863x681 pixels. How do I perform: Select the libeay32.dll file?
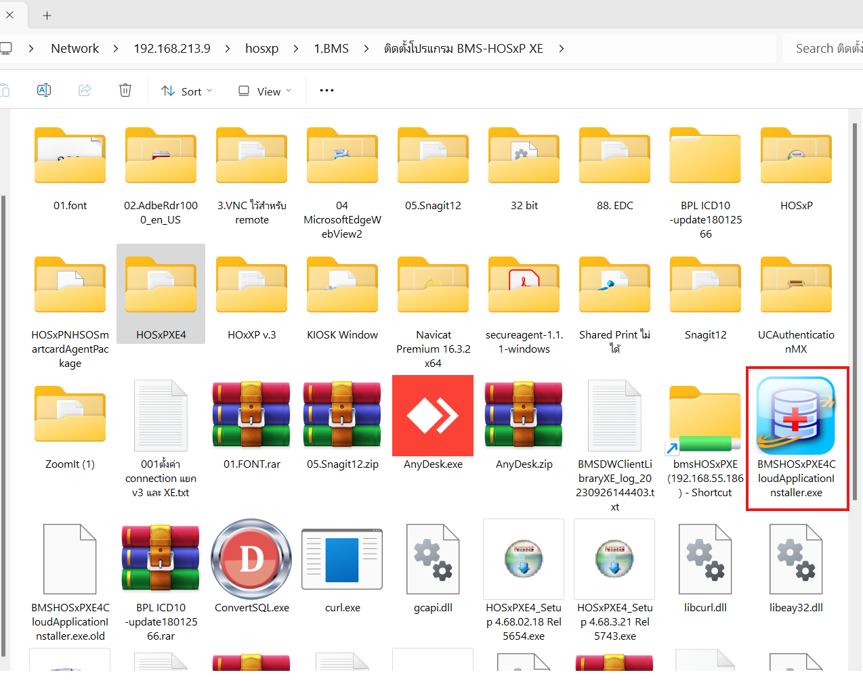(797, 569)
